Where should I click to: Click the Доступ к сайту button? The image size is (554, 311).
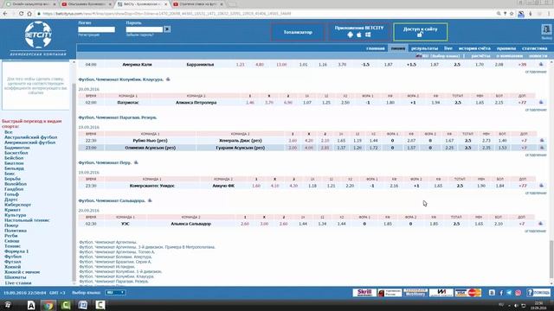420,32
